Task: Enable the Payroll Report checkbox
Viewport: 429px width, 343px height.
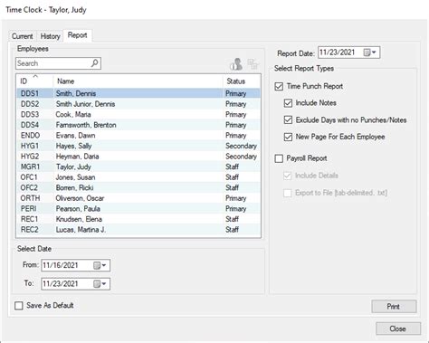Action: (x=279, y=158)
